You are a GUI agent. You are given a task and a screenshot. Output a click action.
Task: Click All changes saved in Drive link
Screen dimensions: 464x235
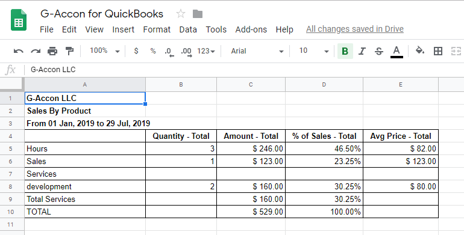pos(355,29)
